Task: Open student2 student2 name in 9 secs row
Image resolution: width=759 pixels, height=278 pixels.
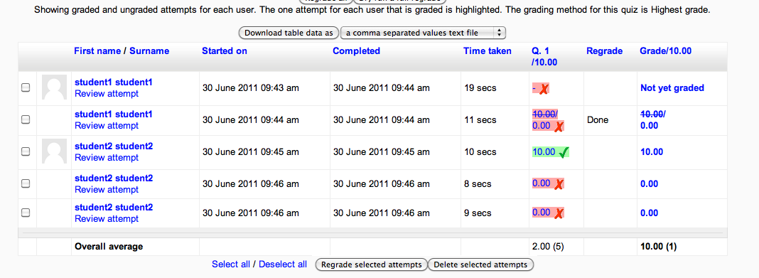Action: pos(113,208)
